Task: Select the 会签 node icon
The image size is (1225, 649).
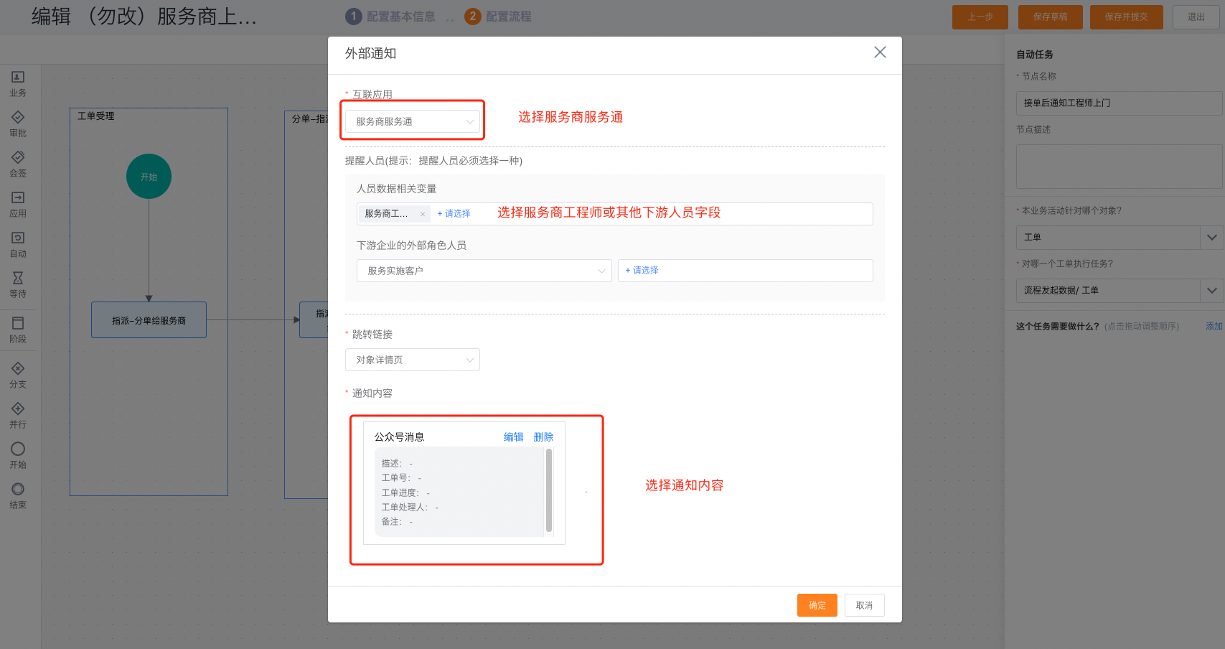Action: tap(18, 157)
